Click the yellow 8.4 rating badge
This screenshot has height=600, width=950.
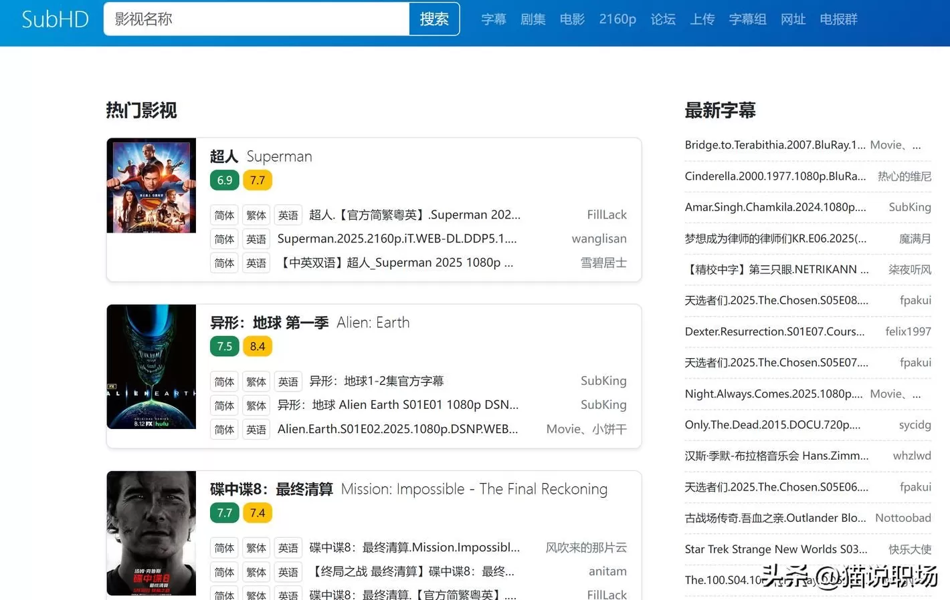(258, 347)
